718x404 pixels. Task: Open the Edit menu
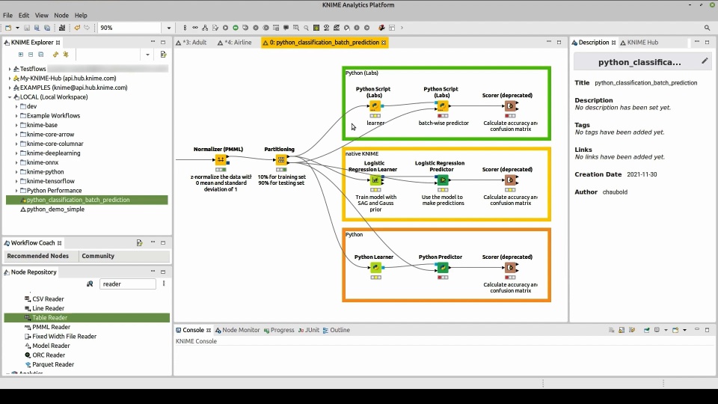[24, 15]
